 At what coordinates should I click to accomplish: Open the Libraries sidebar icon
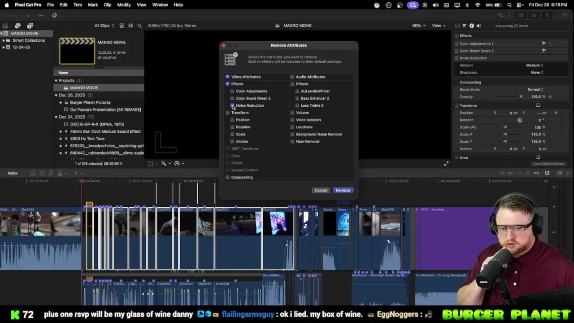5,26
